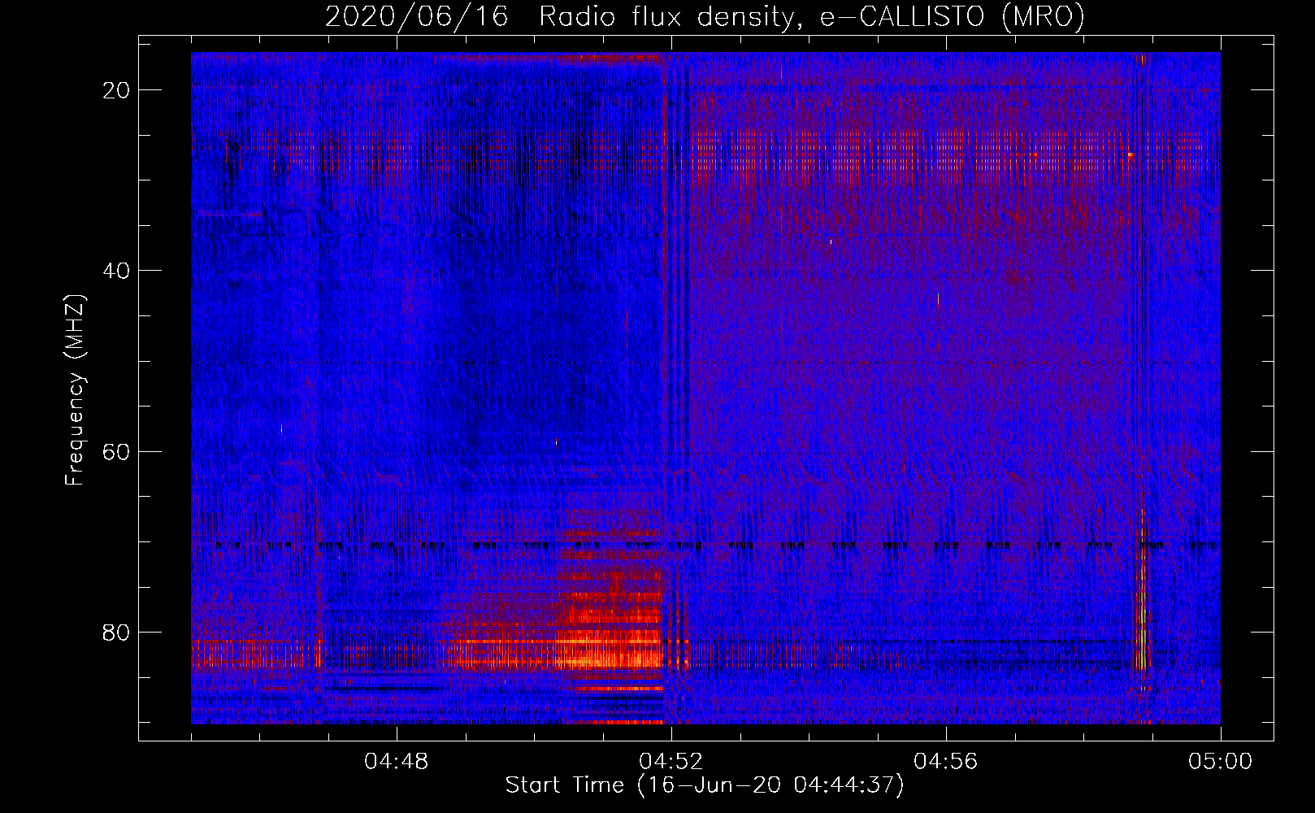Click the plot title "2020/06/16 Radio flux density, e-CALLISTO (MRO)"
The width and height of the screenshot is (1315, 813).
coord(705,16)
